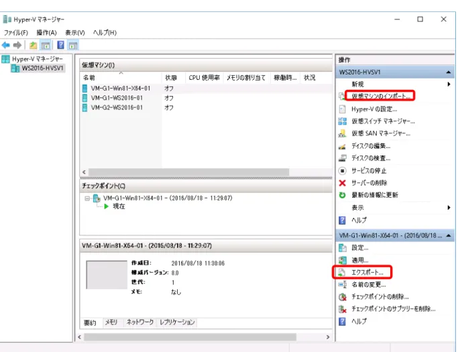Click エクスポート... action

tap(367, 272)
